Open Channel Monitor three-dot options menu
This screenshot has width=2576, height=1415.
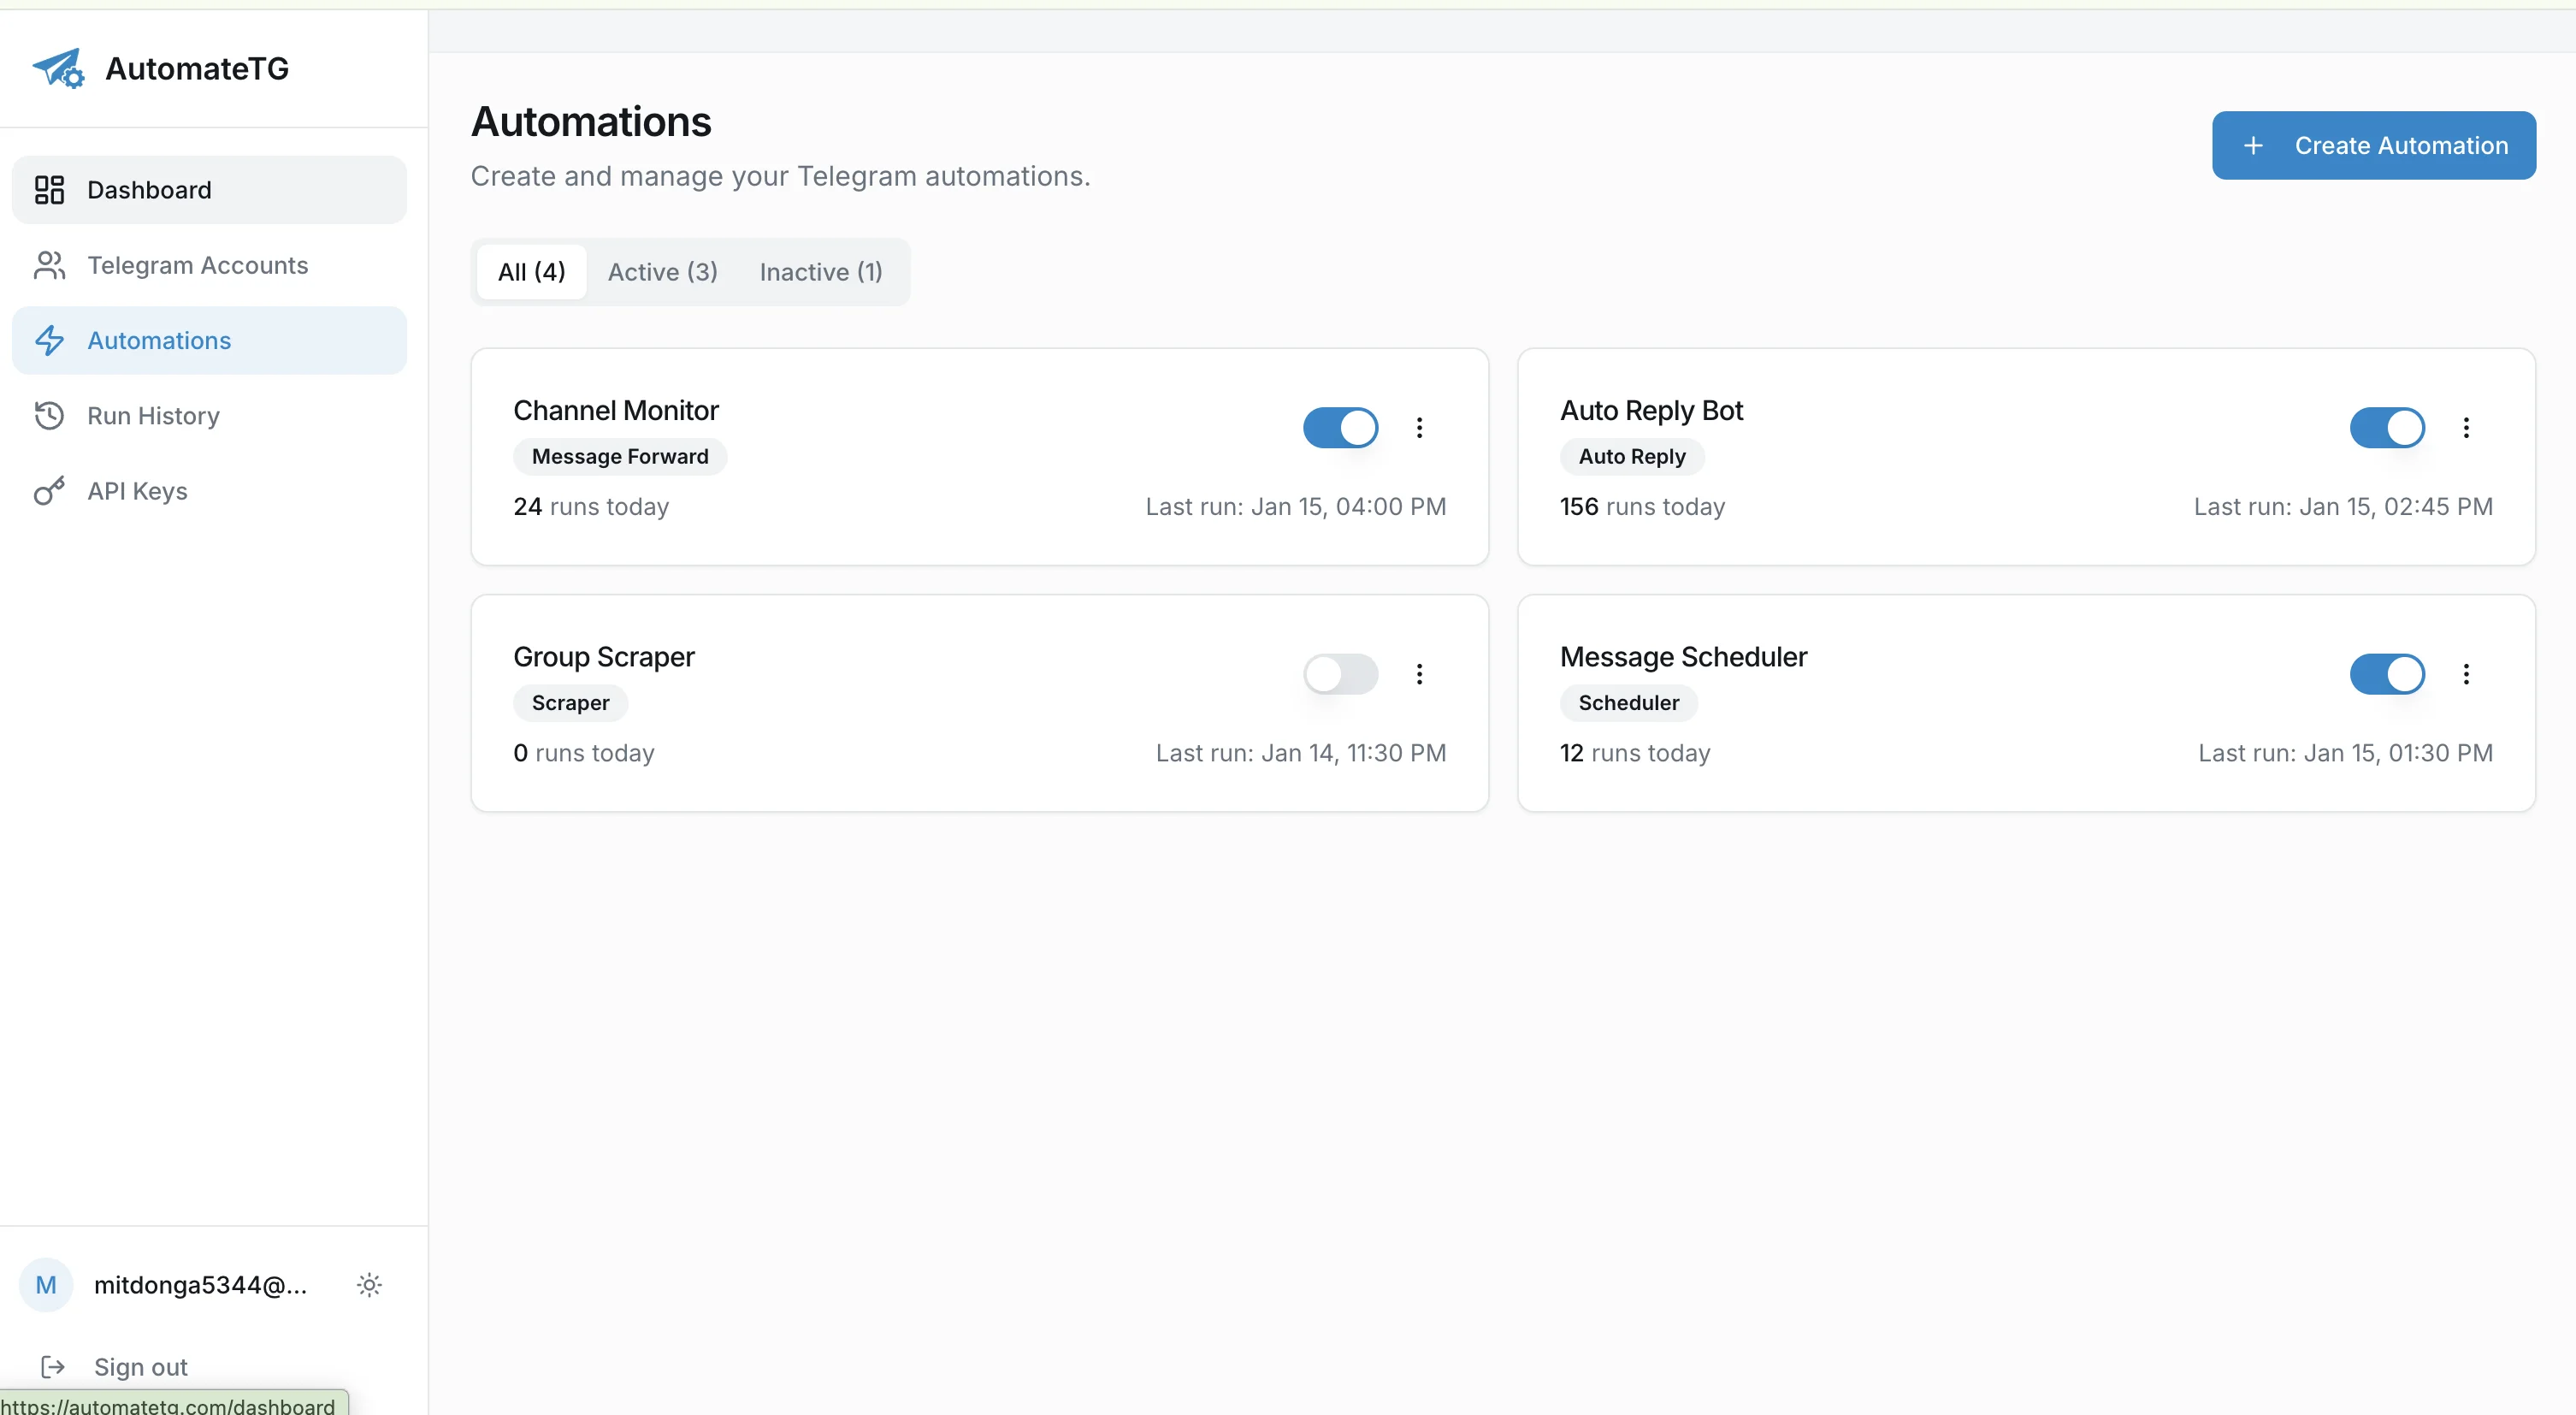1419,428
